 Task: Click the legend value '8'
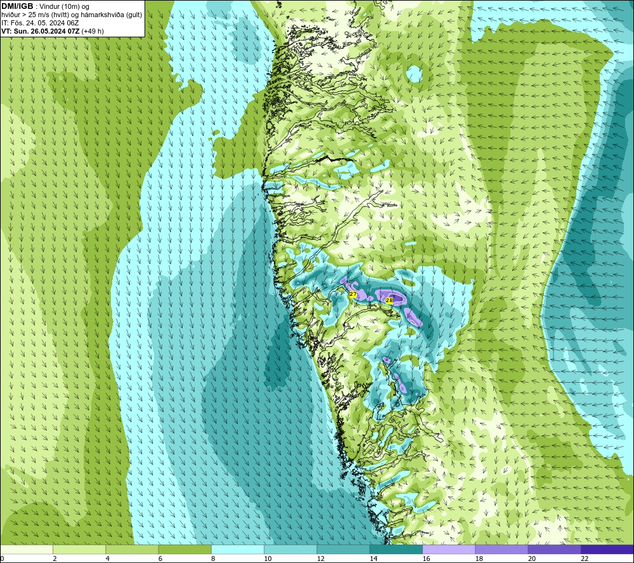pos(213,559)
